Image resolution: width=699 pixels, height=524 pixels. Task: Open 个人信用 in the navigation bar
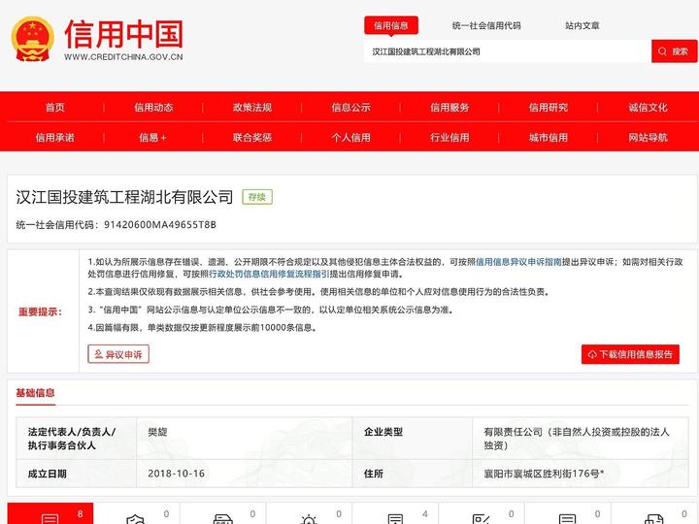point(350,138)
